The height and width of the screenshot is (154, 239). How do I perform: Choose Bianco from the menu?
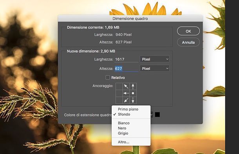pyautogui.click(x=131, y=123)
